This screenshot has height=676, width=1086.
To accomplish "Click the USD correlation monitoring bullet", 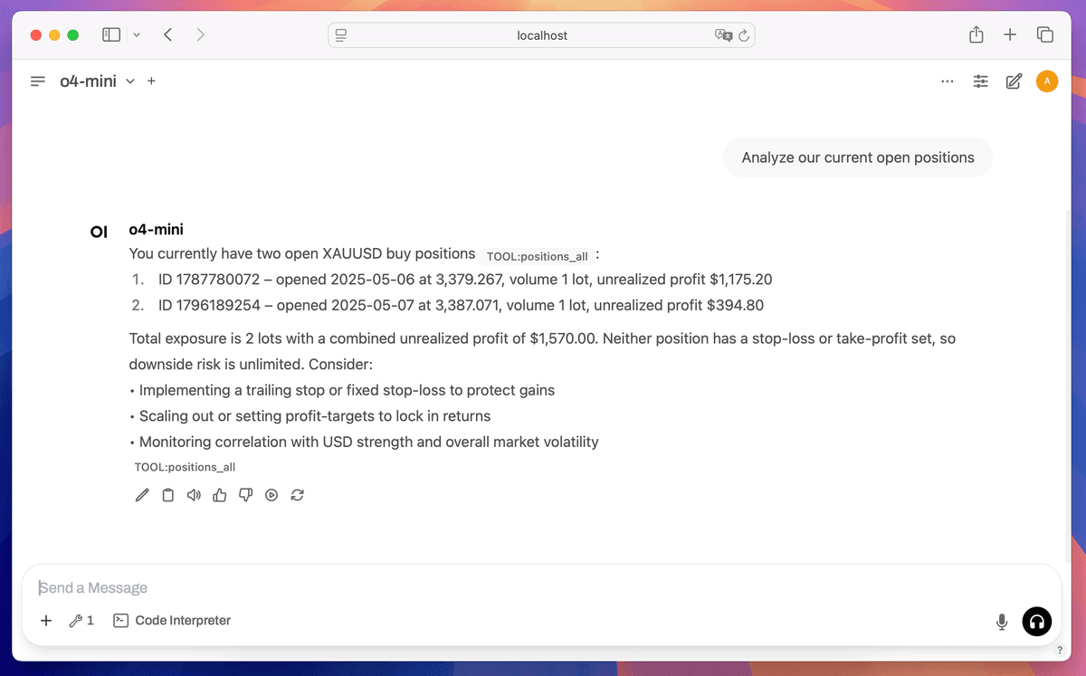I will (364, 442).
